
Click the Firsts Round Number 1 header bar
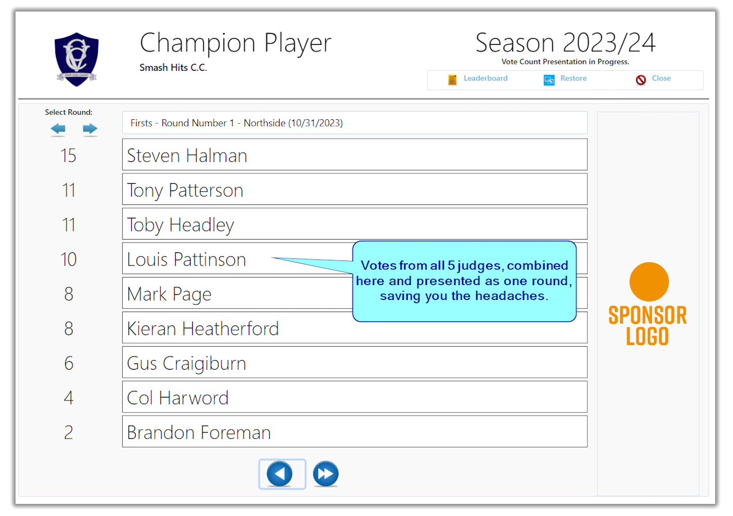pos(354,122)
